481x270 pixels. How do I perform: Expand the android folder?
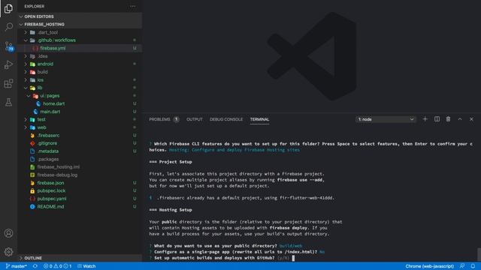[x=80, y=64]
